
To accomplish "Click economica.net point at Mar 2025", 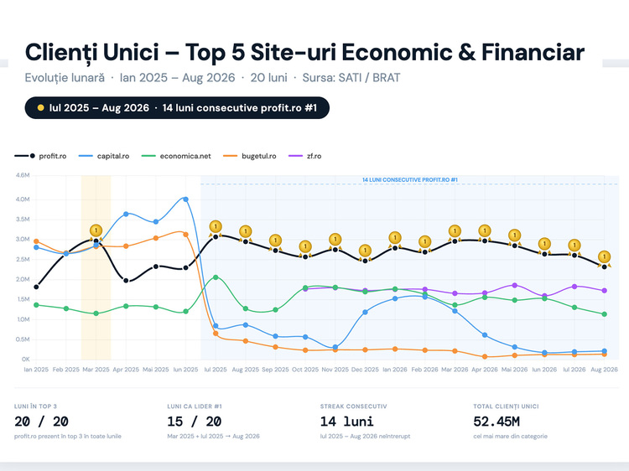I will [96, 313].
